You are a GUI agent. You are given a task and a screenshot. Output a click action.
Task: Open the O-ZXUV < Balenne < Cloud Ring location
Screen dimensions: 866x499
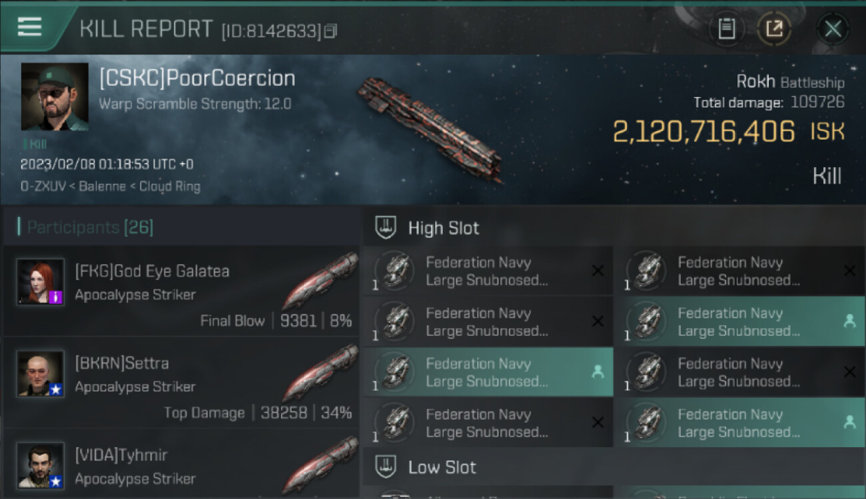coord(110,186)
